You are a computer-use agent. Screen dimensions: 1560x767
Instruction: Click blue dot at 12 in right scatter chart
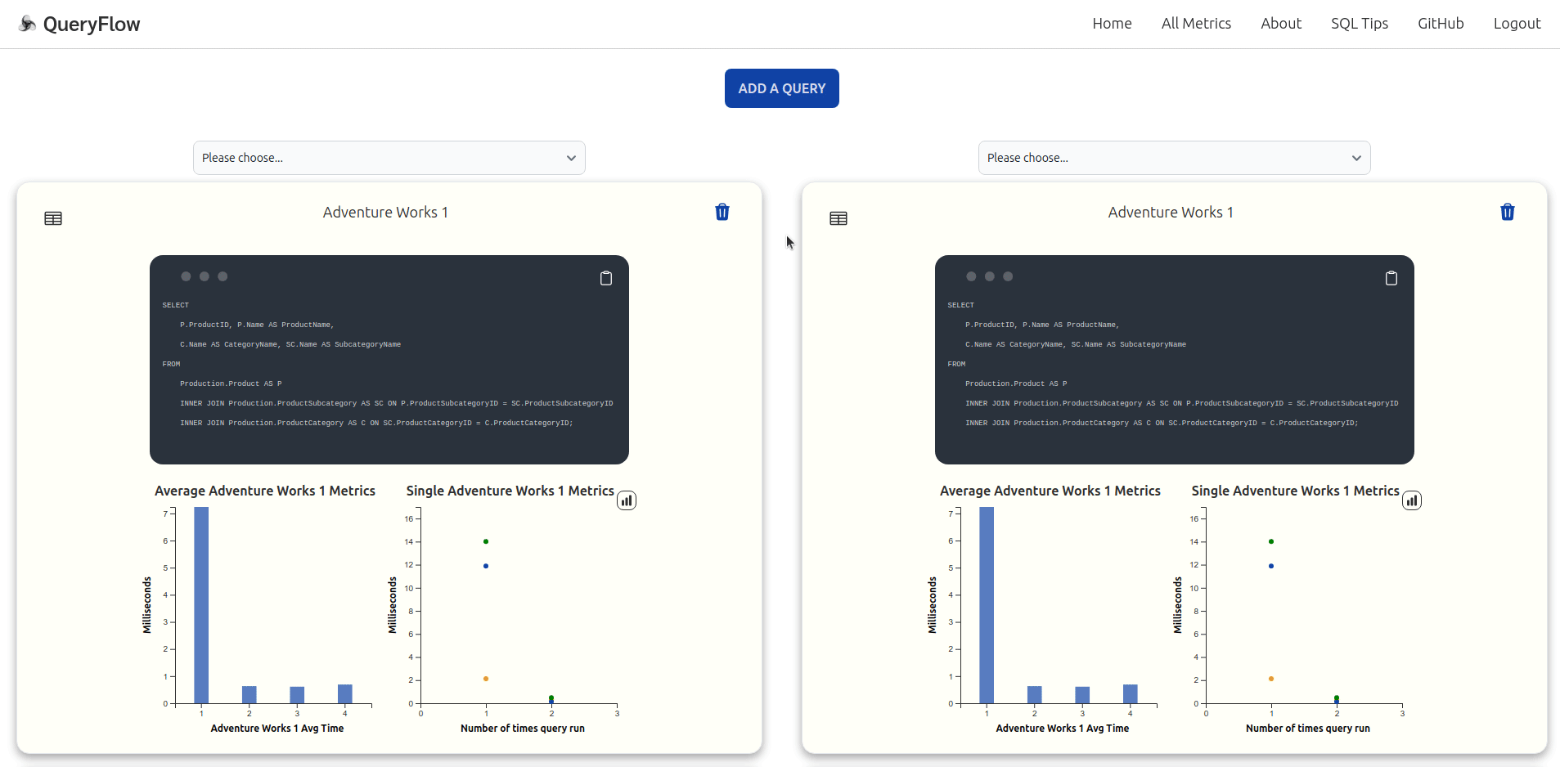click(x=1271, y=566)
